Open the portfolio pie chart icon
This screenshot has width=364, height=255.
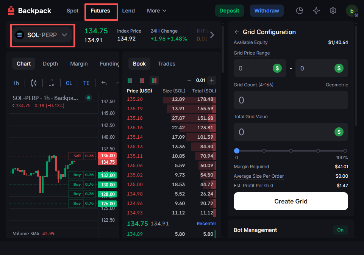[x=300, y=11]
